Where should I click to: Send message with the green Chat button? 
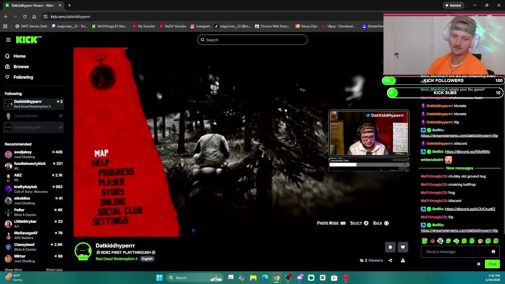pos(492,264)
